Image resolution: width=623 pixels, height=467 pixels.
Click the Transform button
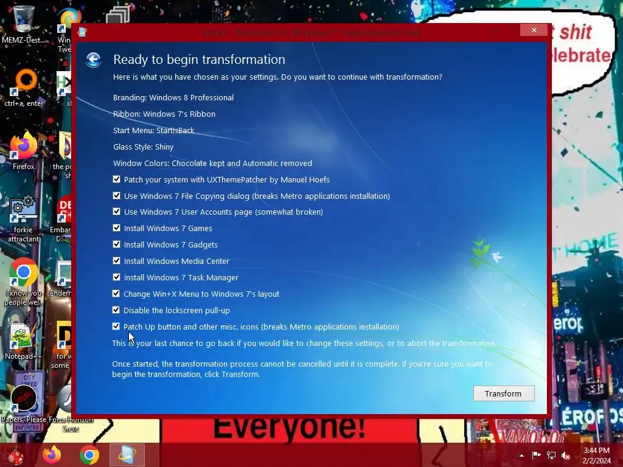coord(503,393)
